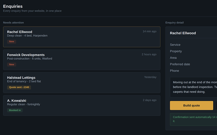Image resolution: width=217 pixels, height=135 pixels.
Task: Click Regular clean - fortnightly text
Action: coord(23,104)
